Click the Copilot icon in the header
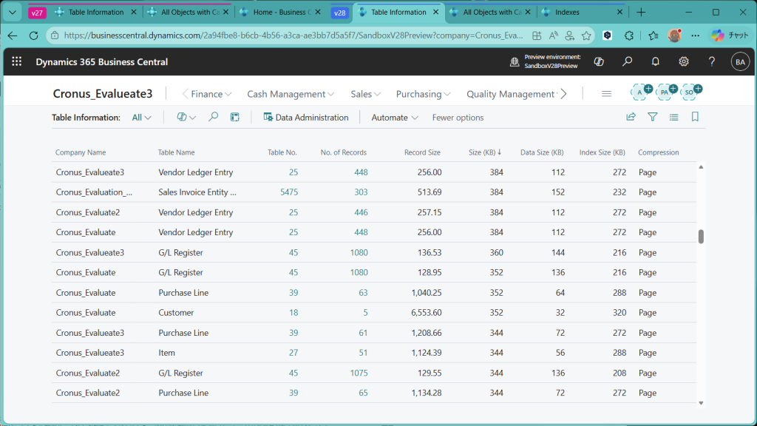This screenshot has width=757, height=426. [600, 62]
